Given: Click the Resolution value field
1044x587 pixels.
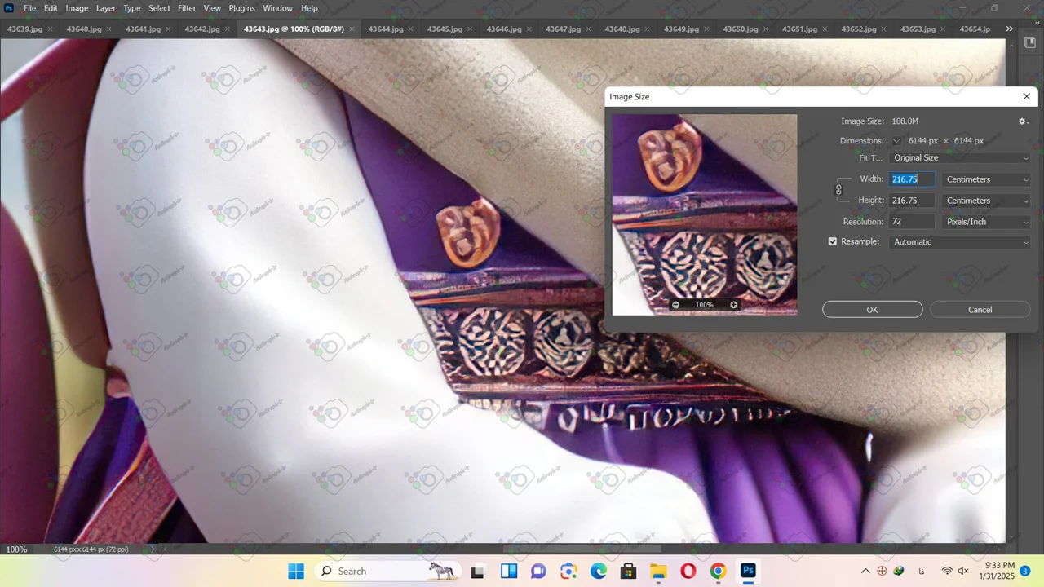Looking at the screenshot, I should pyautogui.click(x=911, y=222).
